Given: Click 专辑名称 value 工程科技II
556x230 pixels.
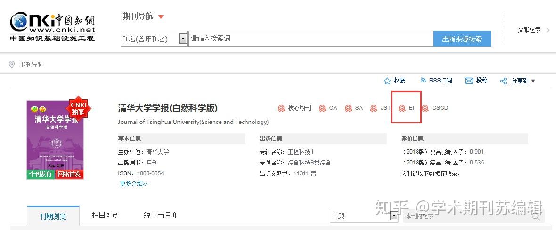Looking at the screenshot, I should (x=301, y=152).
